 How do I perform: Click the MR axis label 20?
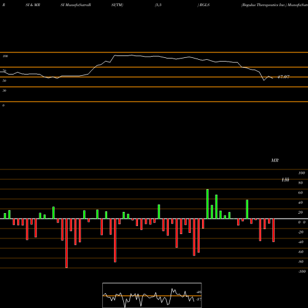click(x=301, y=213)
